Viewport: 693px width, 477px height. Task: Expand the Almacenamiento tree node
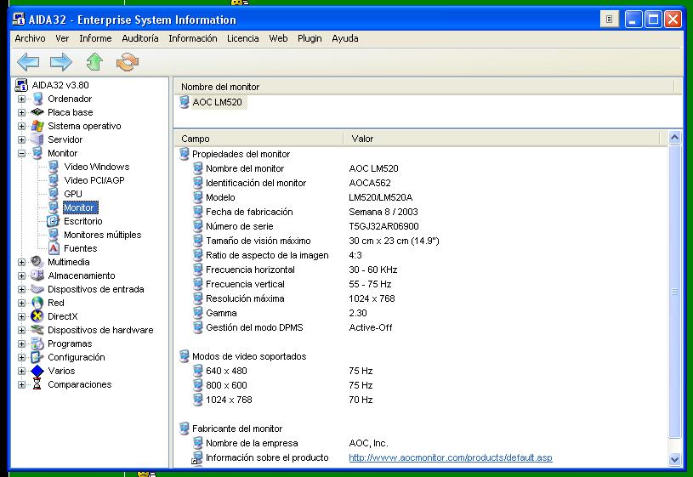tap(21, 275)
